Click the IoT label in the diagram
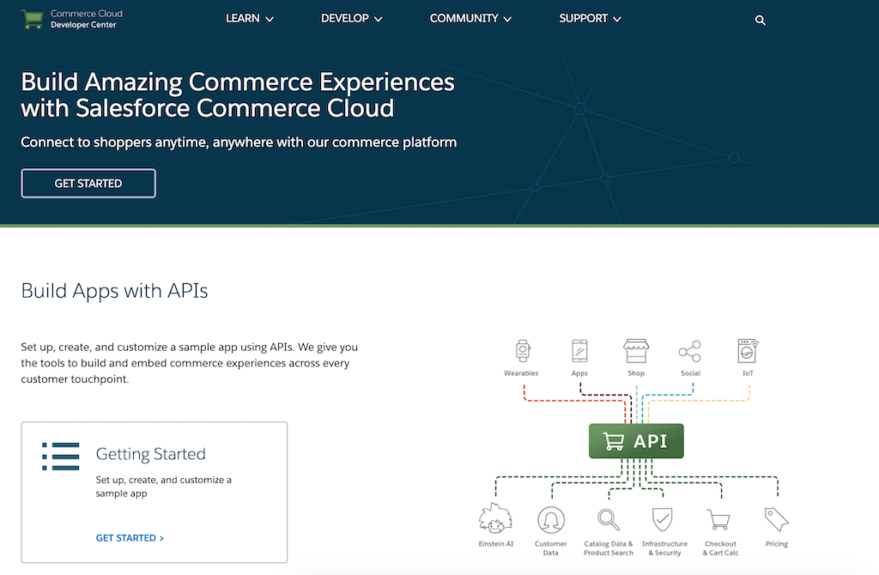The width and height of the screenshot is (879, 575). [748, 373]
